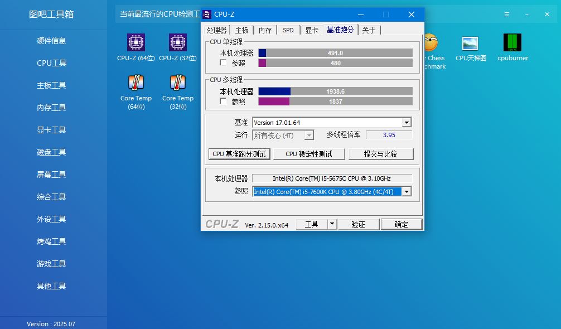Open 主板工具 in the sidebar
Screen dimensions: 561x329
[x=51, y=85]
